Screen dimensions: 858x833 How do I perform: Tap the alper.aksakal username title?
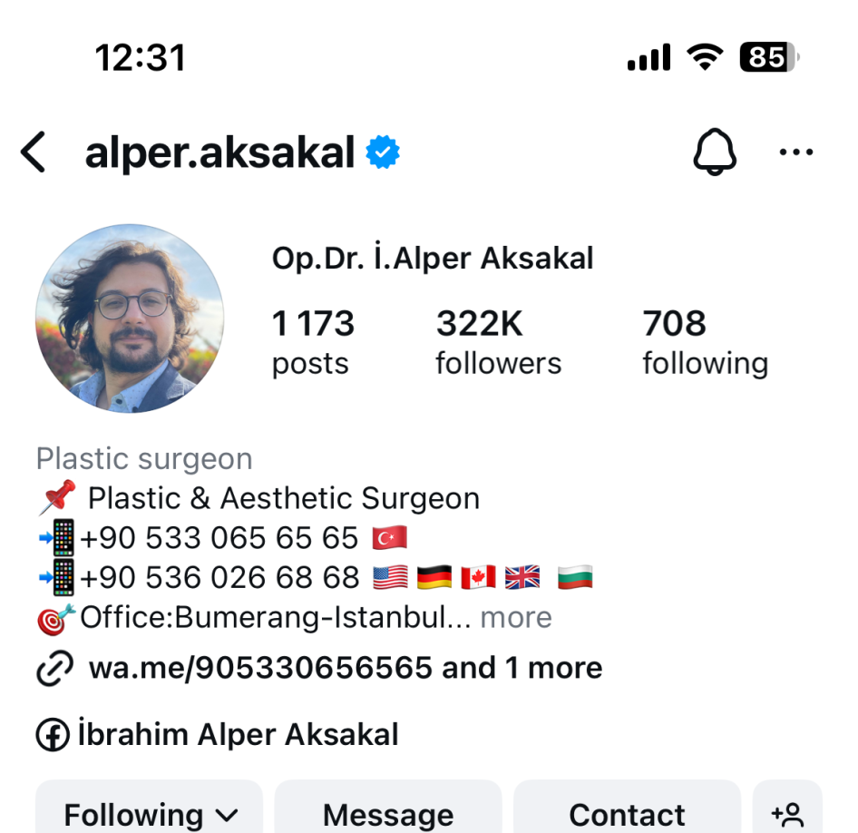(x=220, y=152)
